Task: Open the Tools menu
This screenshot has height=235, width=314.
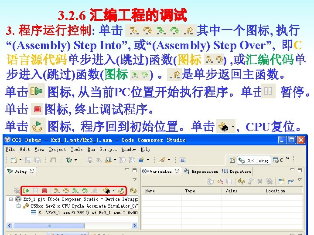Action: (x=77, y=149)
